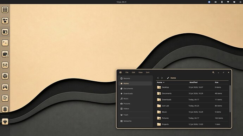Click the '162 items' size cell
Viewport: 243px width, 136px height.
pyautogui.click(x=219, y=118)
